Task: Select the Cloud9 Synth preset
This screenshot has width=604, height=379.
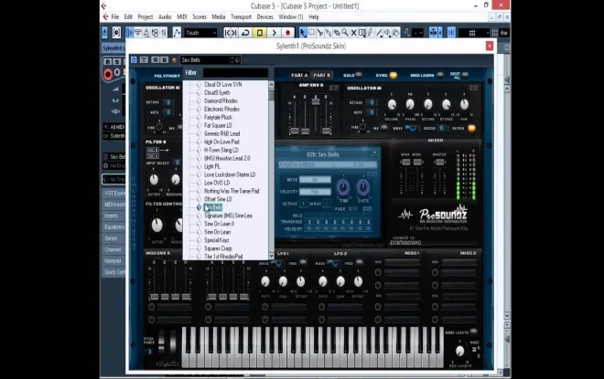Action: click(217, 92)
